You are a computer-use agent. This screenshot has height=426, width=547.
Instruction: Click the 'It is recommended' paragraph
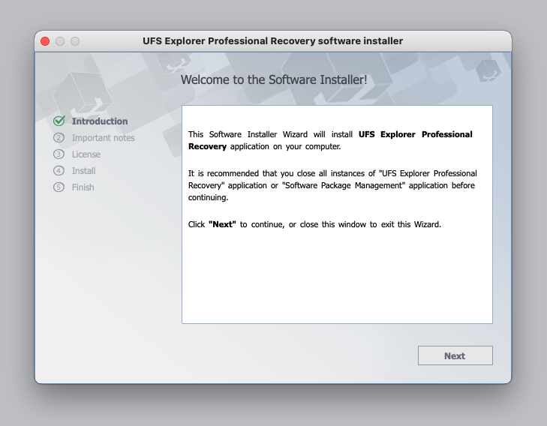[332, 185]
